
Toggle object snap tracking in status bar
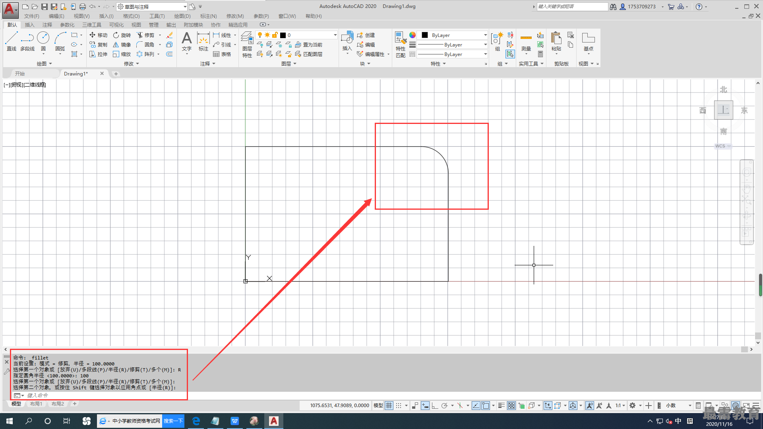tap(476, 406)
